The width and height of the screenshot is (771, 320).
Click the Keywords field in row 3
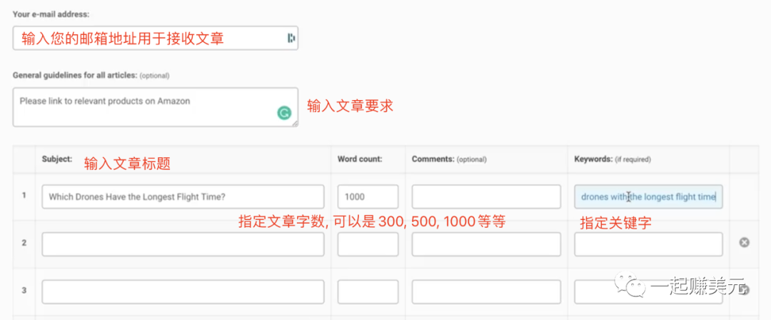tap(648, 291)
